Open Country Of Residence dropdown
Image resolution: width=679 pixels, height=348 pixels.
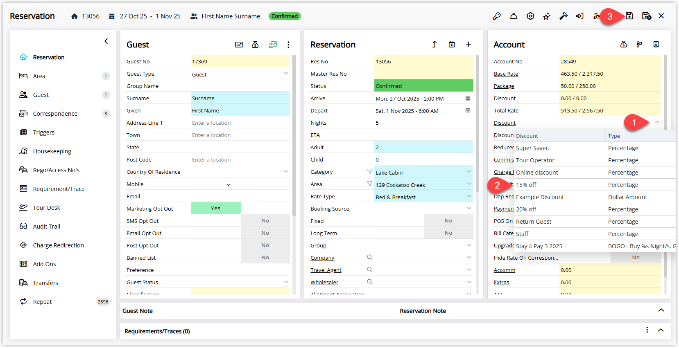(286, 172)
